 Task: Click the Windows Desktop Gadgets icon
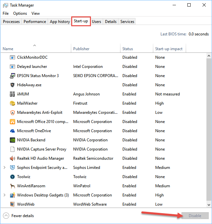coord(12,195)
